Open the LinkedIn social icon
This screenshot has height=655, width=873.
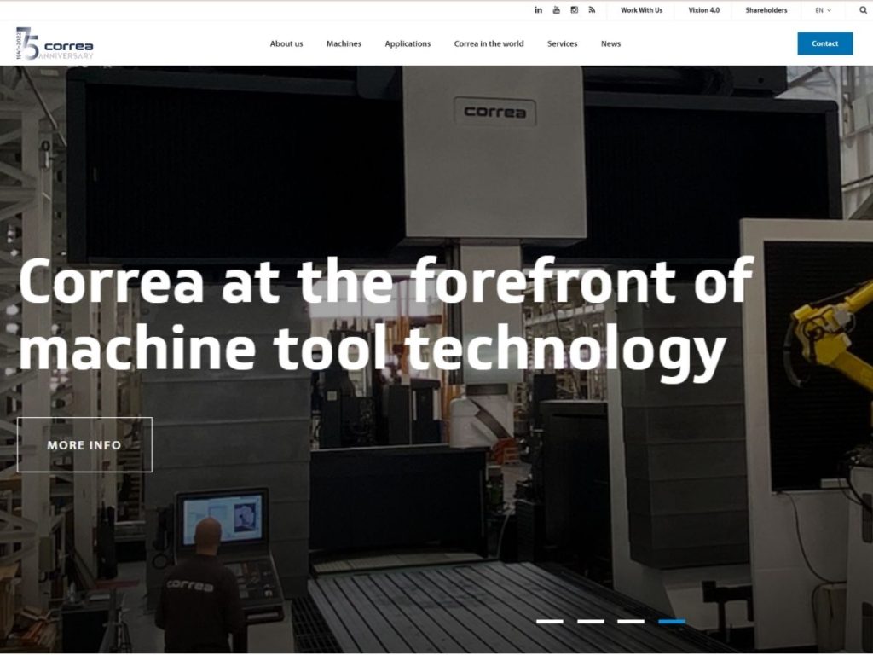point(539,10)
